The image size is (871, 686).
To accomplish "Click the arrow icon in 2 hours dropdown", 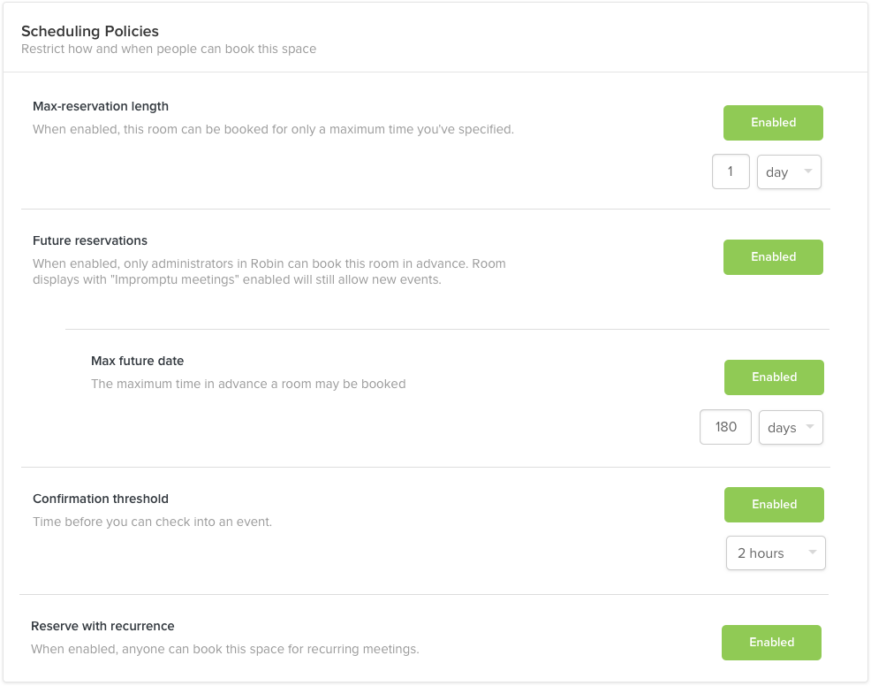I will click(813, 552).
